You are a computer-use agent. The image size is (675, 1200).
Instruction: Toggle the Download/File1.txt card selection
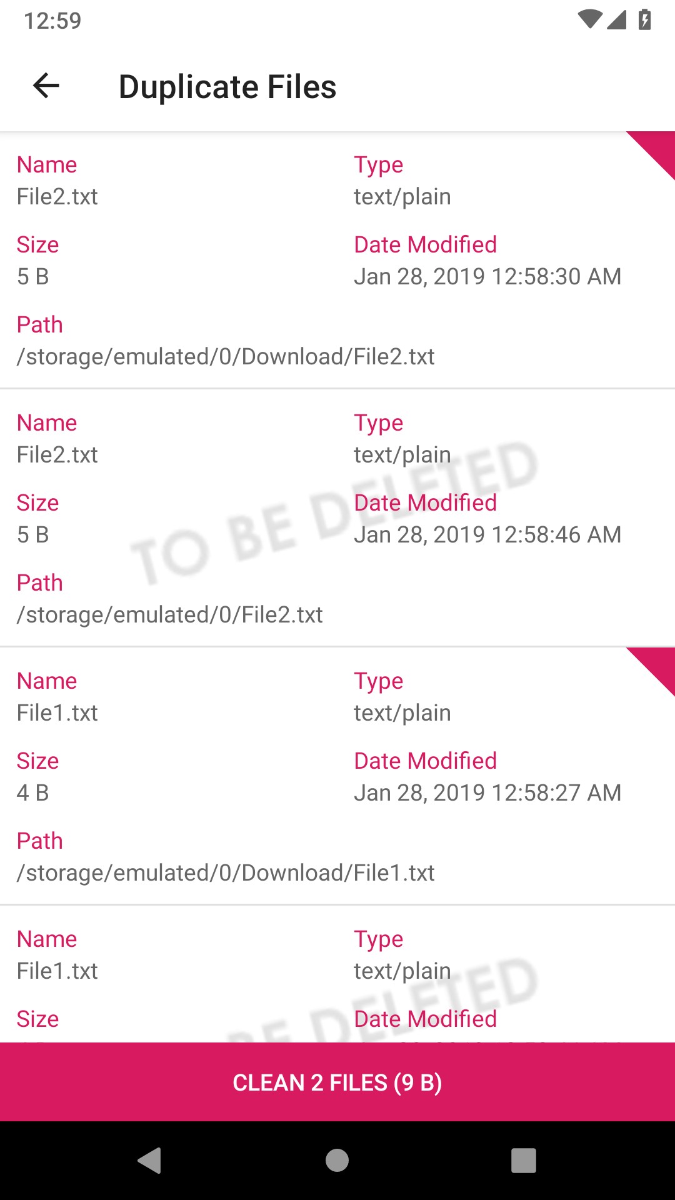tap(337, 776)
